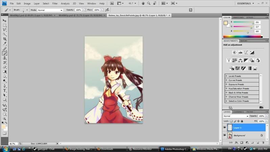This screenshot has width=270, height=152.
Task: Select the Zoom tool in toolbox
Action: [x=4, y=119]
